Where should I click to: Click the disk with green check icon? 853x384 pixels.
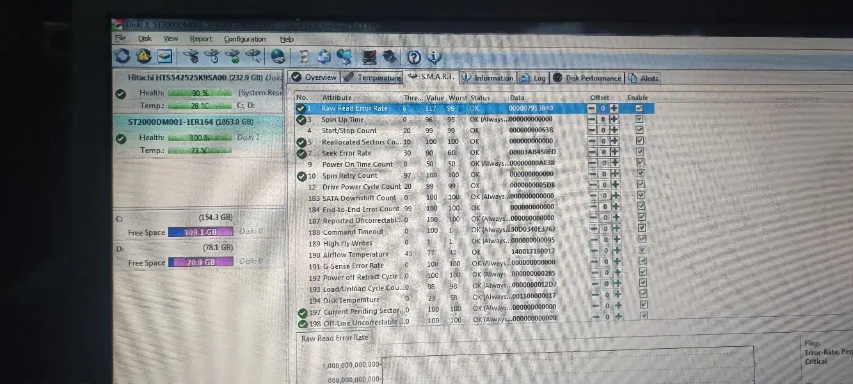coord(232,56)
